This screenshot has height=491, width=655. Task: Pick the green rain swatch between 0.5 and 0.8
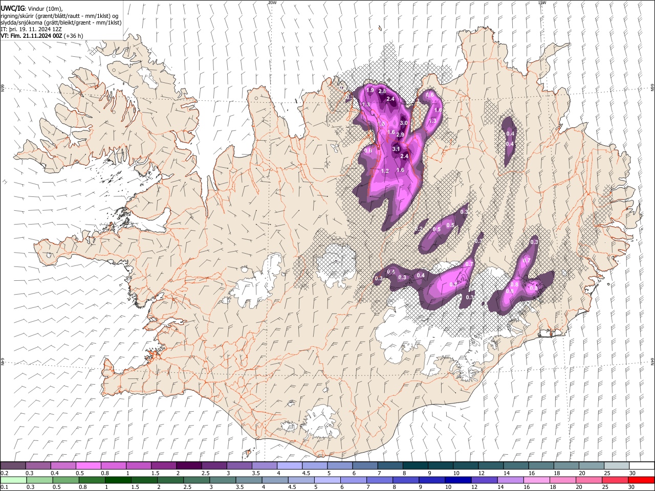click(x=65, y=480)
